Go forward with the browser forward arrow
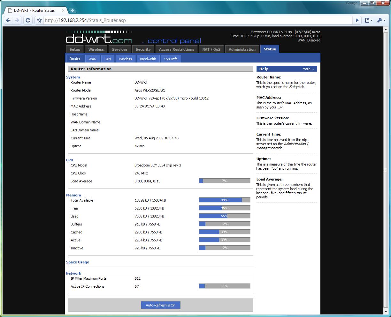The height and width of the screenshot is (317, 391). (x=17, y=20)
